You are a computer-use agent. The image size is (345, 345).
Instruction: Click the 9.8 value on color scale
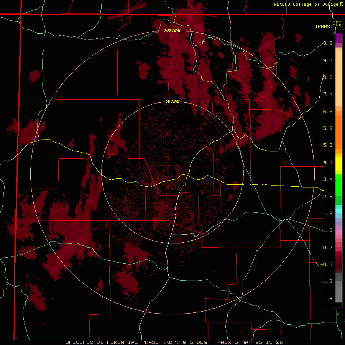328,43
